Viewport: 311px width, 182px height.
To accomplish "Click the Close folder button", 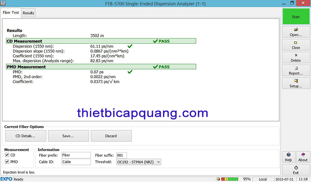I will pos(296,45).
